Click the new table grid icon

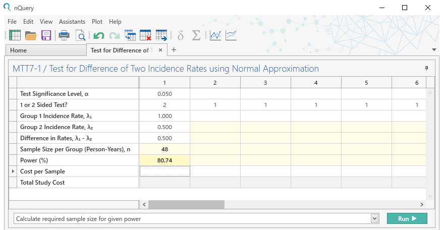(x=15, y=35)
